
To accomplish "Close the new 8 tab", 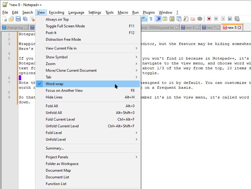I will [x=239, y=27].
